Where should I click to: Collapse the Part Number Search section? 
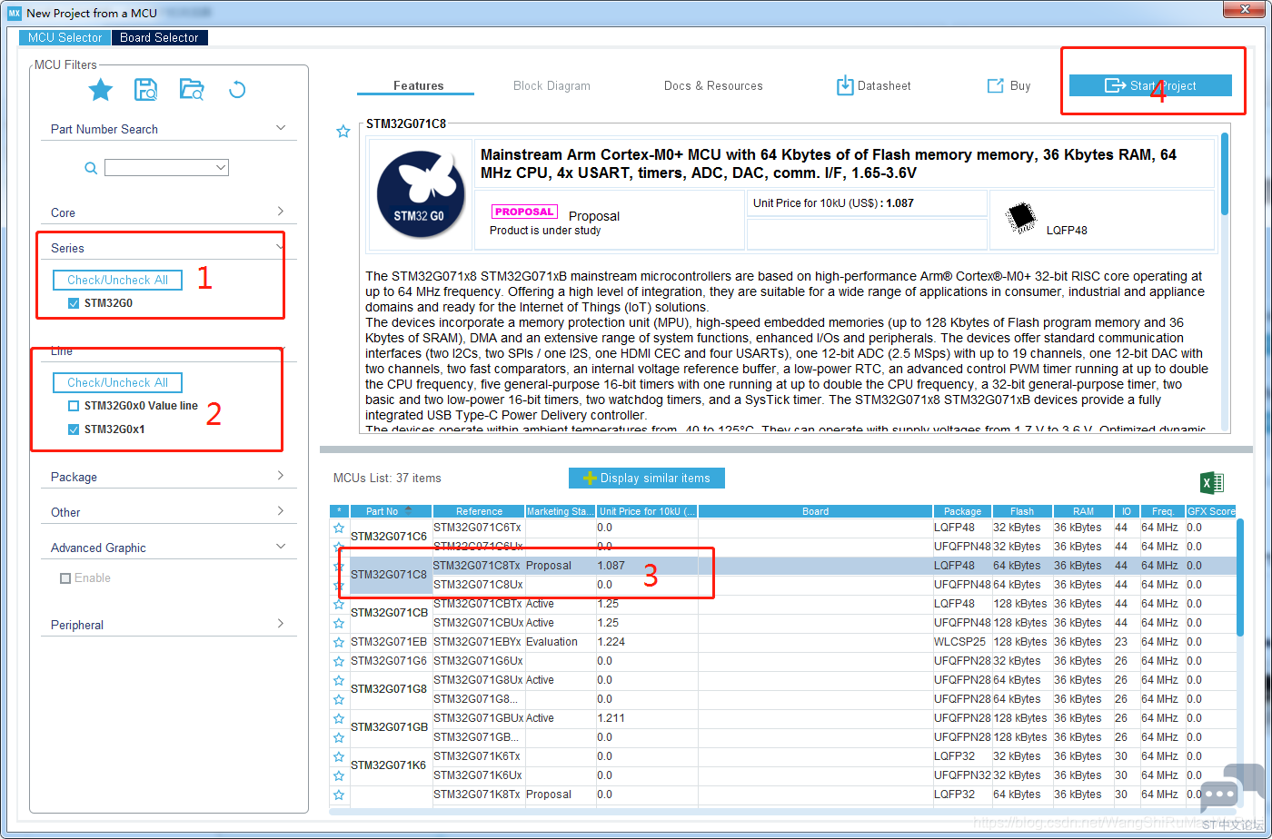[x=280, y=128]
